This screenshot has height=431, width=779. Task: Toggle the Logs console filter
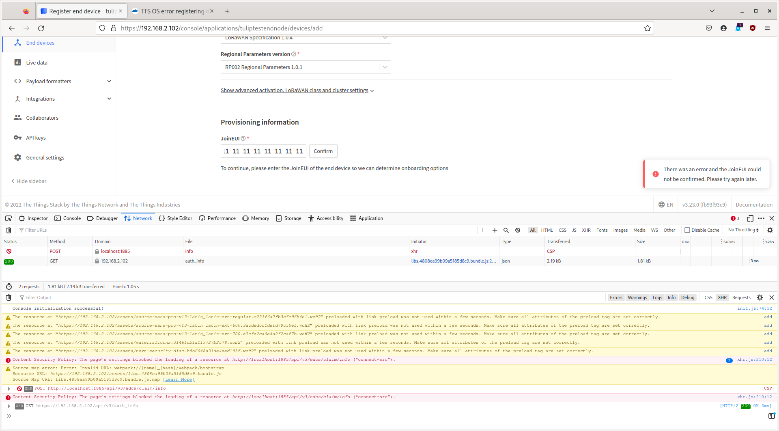click(657, 297)
